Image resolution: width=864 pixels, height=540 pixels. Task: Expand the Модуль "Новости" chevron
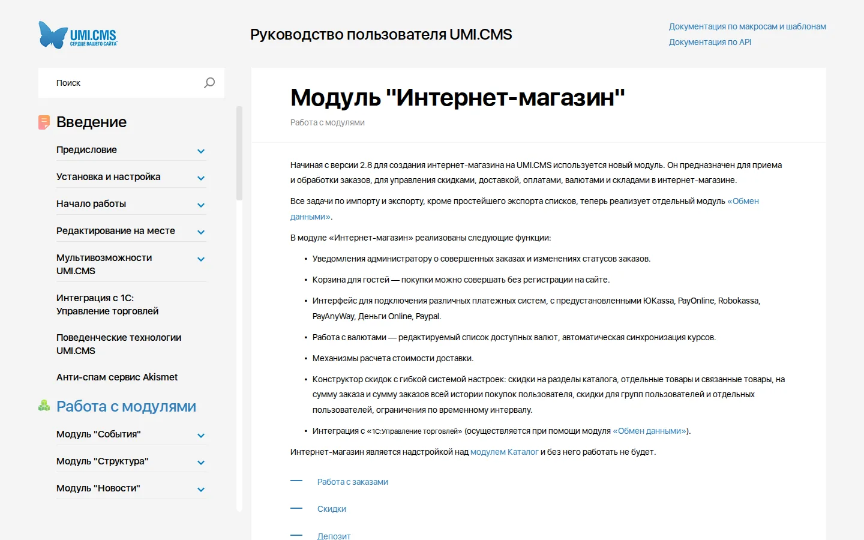tap(201, 490)
